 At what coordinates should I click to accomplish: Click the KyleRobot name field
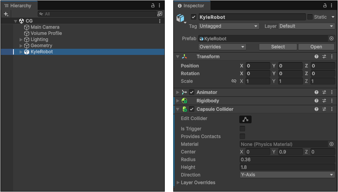[x=252, y=17]
